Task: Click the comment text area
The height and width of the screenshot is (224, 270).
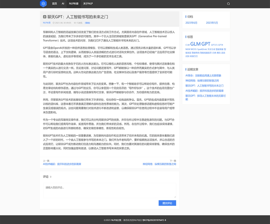Action: (110, 190)
